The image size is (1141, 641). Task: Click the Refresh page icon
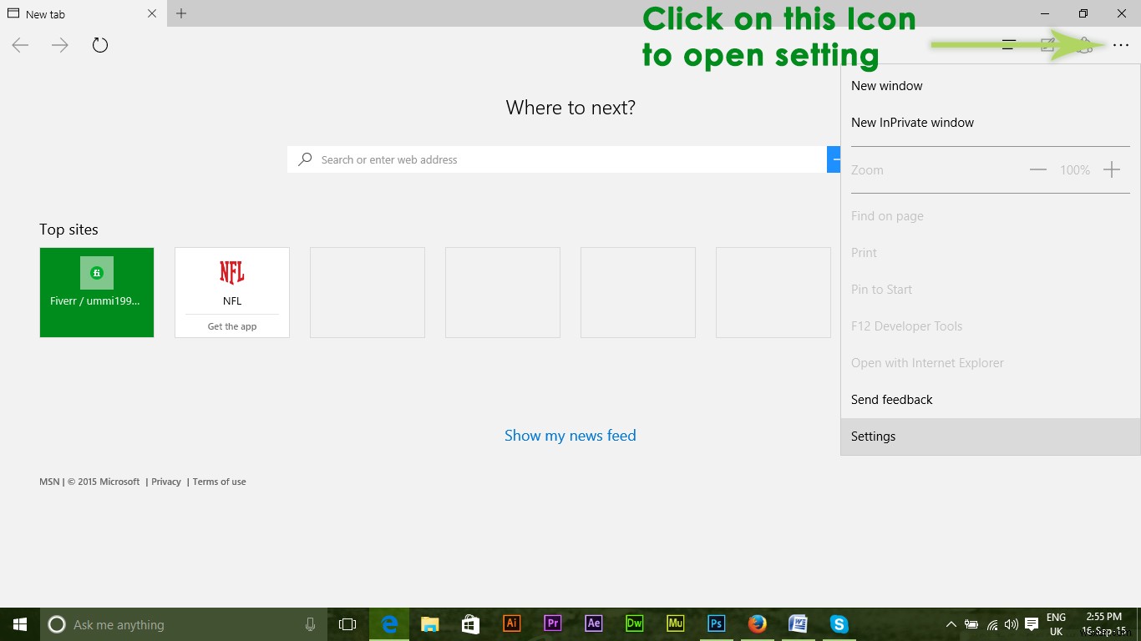pyautogui.click(x=99, y=45)
